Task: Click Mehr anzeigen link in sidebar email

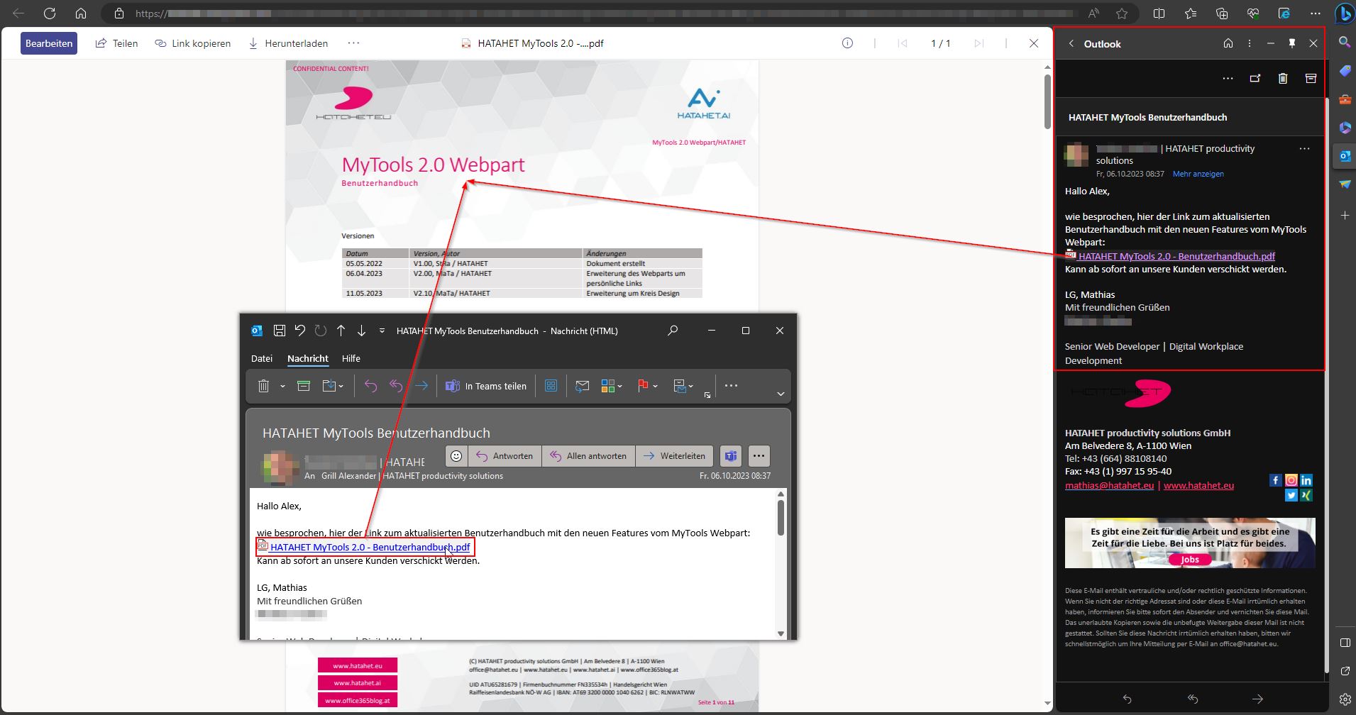Action: coord(1198,174)
